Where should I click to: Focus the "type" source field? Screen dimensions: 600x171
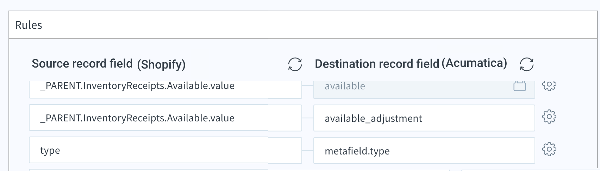click(165, 150)
